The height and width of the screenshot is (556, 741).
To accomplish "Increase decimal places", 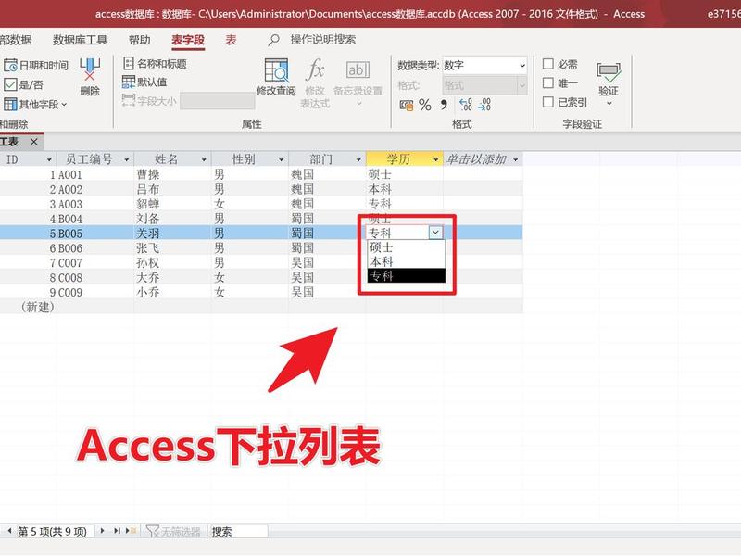I will point(466,105).
